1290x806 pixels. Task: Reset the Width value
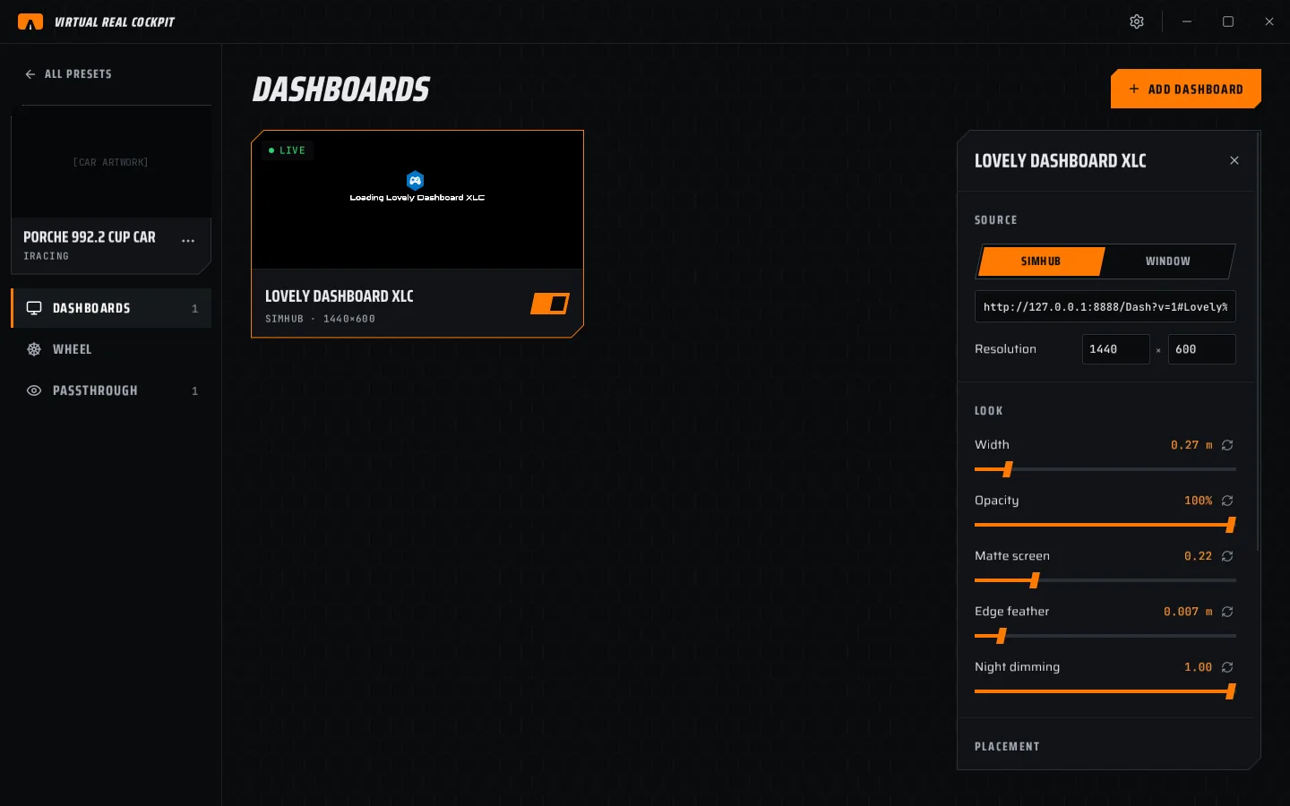pyautogui.click(x=1227, y=445)
